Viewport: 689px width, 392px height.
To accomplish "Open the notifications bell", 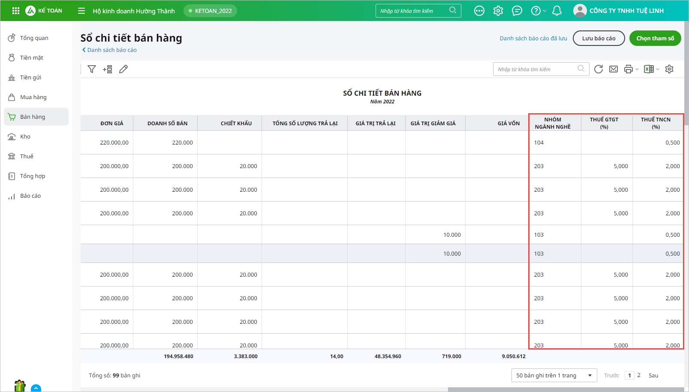I will click(x=557, y=11).
